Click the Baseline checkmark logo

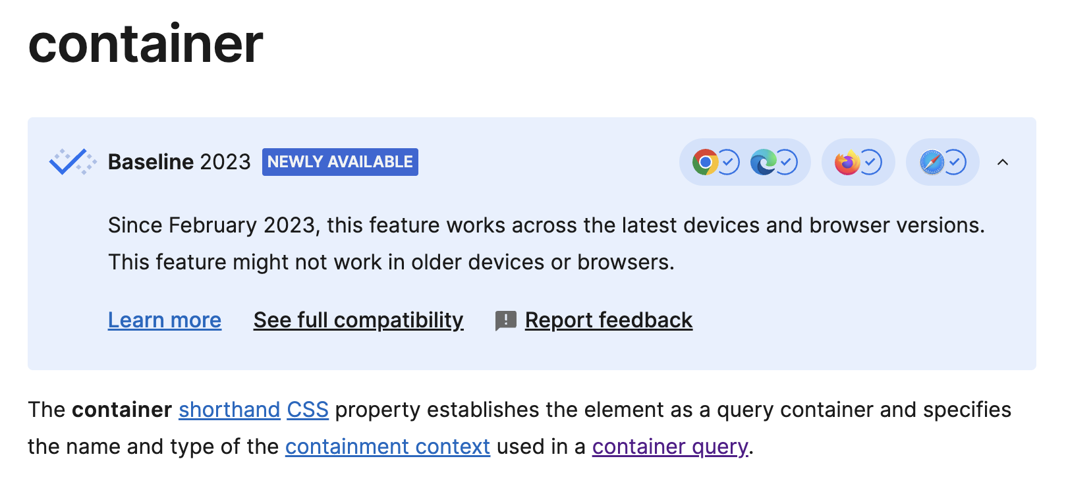tap(71, 161)
